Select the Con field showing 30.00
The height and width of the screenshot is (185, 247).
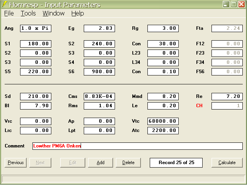coord(163,44)
